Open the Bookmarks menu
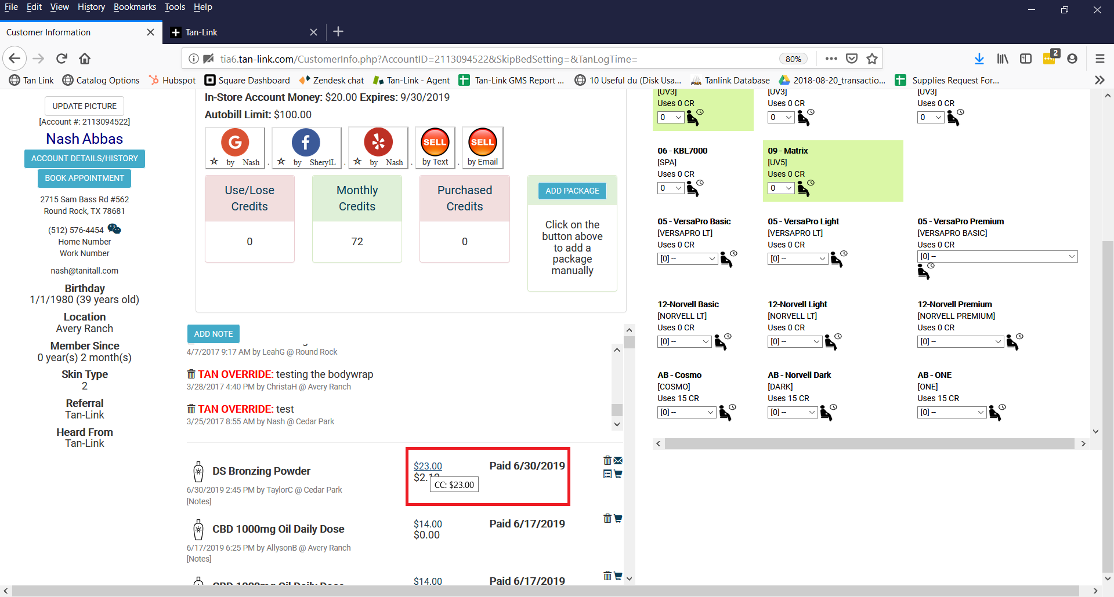The width and height of the screenshot is (1114, 597). coord(135,7)
